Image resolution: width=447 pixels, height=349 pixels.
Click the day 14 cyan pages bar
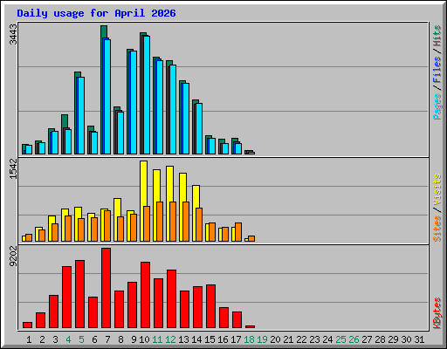pos(199,129)
